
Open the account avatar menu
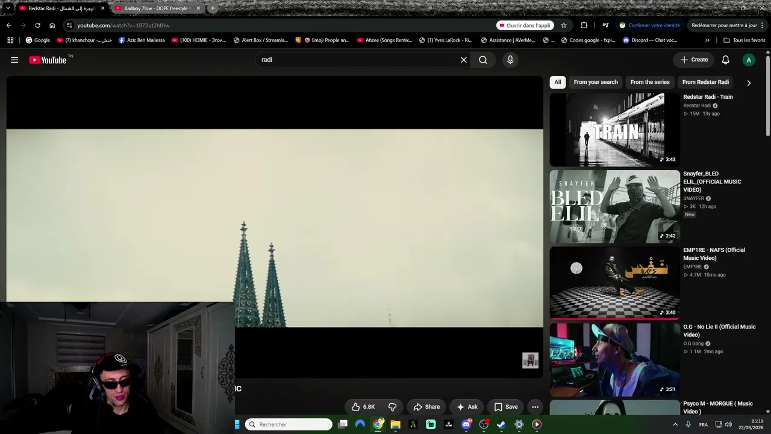(749, 60)
